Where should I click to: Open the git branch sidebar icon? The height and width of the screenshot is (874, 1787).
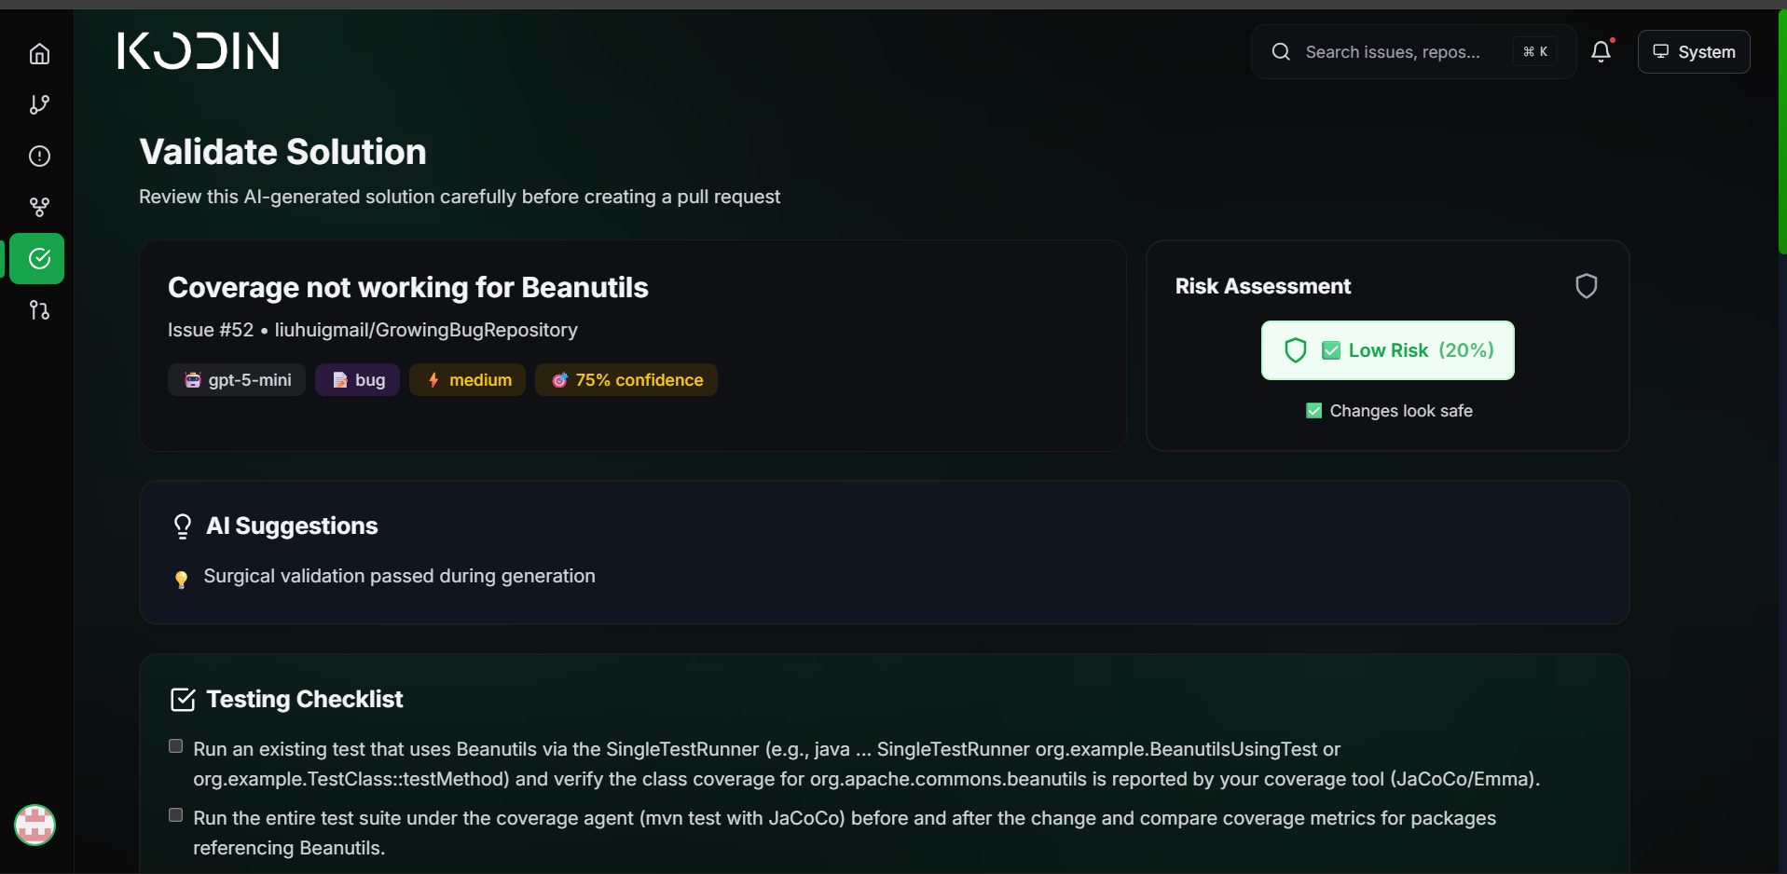(39, 104)
